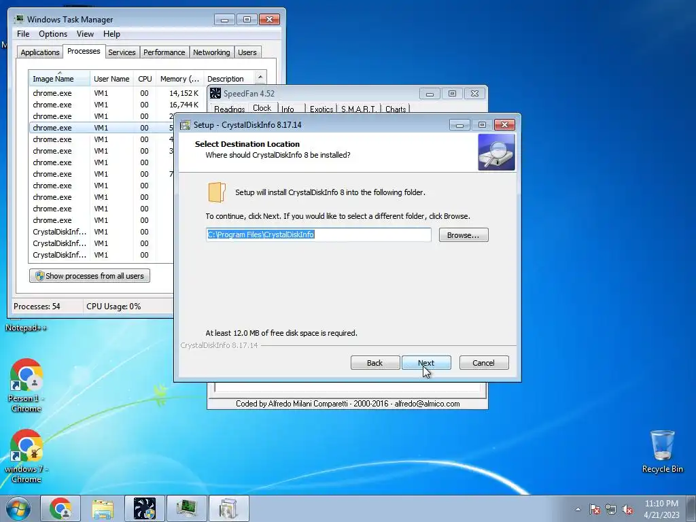Click the Next button in CrystalDiskInfo setup

coord(426,363)
